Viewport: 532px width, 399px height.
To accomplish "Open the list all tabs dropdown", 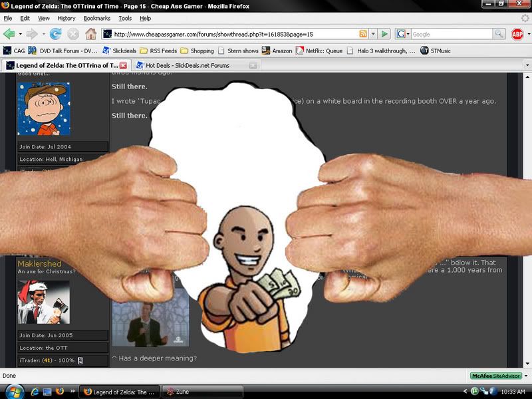I will (527, 65).
